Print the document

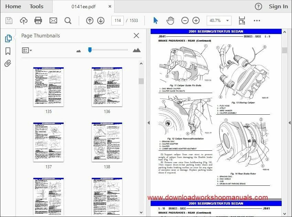pyautogui.click(x=38, y=21)
